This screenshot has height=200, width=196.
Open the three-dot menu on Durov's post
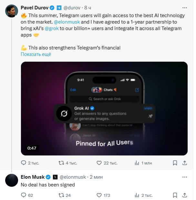[x=185, y=8]
